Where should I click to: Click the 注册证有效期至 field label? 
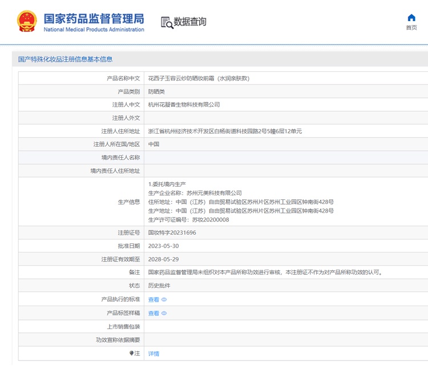[x=120, y=259]
